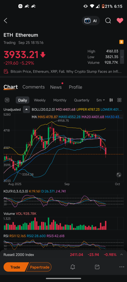The height and width of the screenshot is (282, 127).
Task: Toggle the favorite heart icon
Action: coord(120,21)
